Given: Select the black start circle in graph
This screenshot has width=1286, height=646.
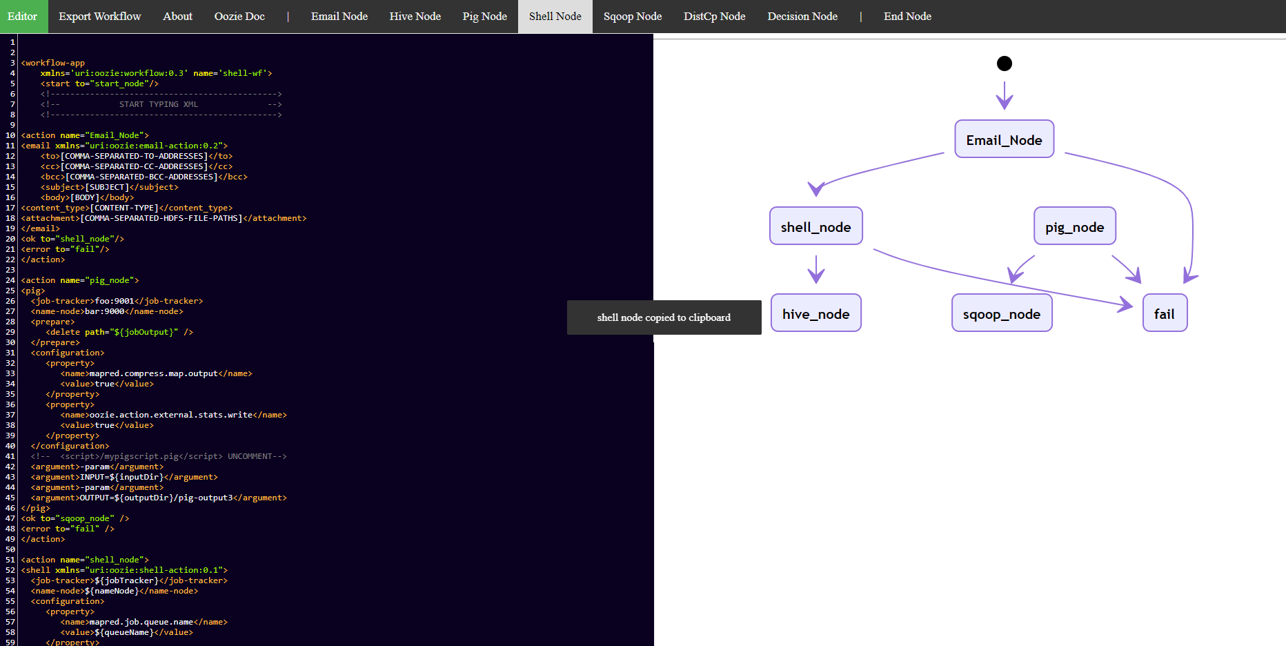Looking at the screenshot, I should [1005, 63].
